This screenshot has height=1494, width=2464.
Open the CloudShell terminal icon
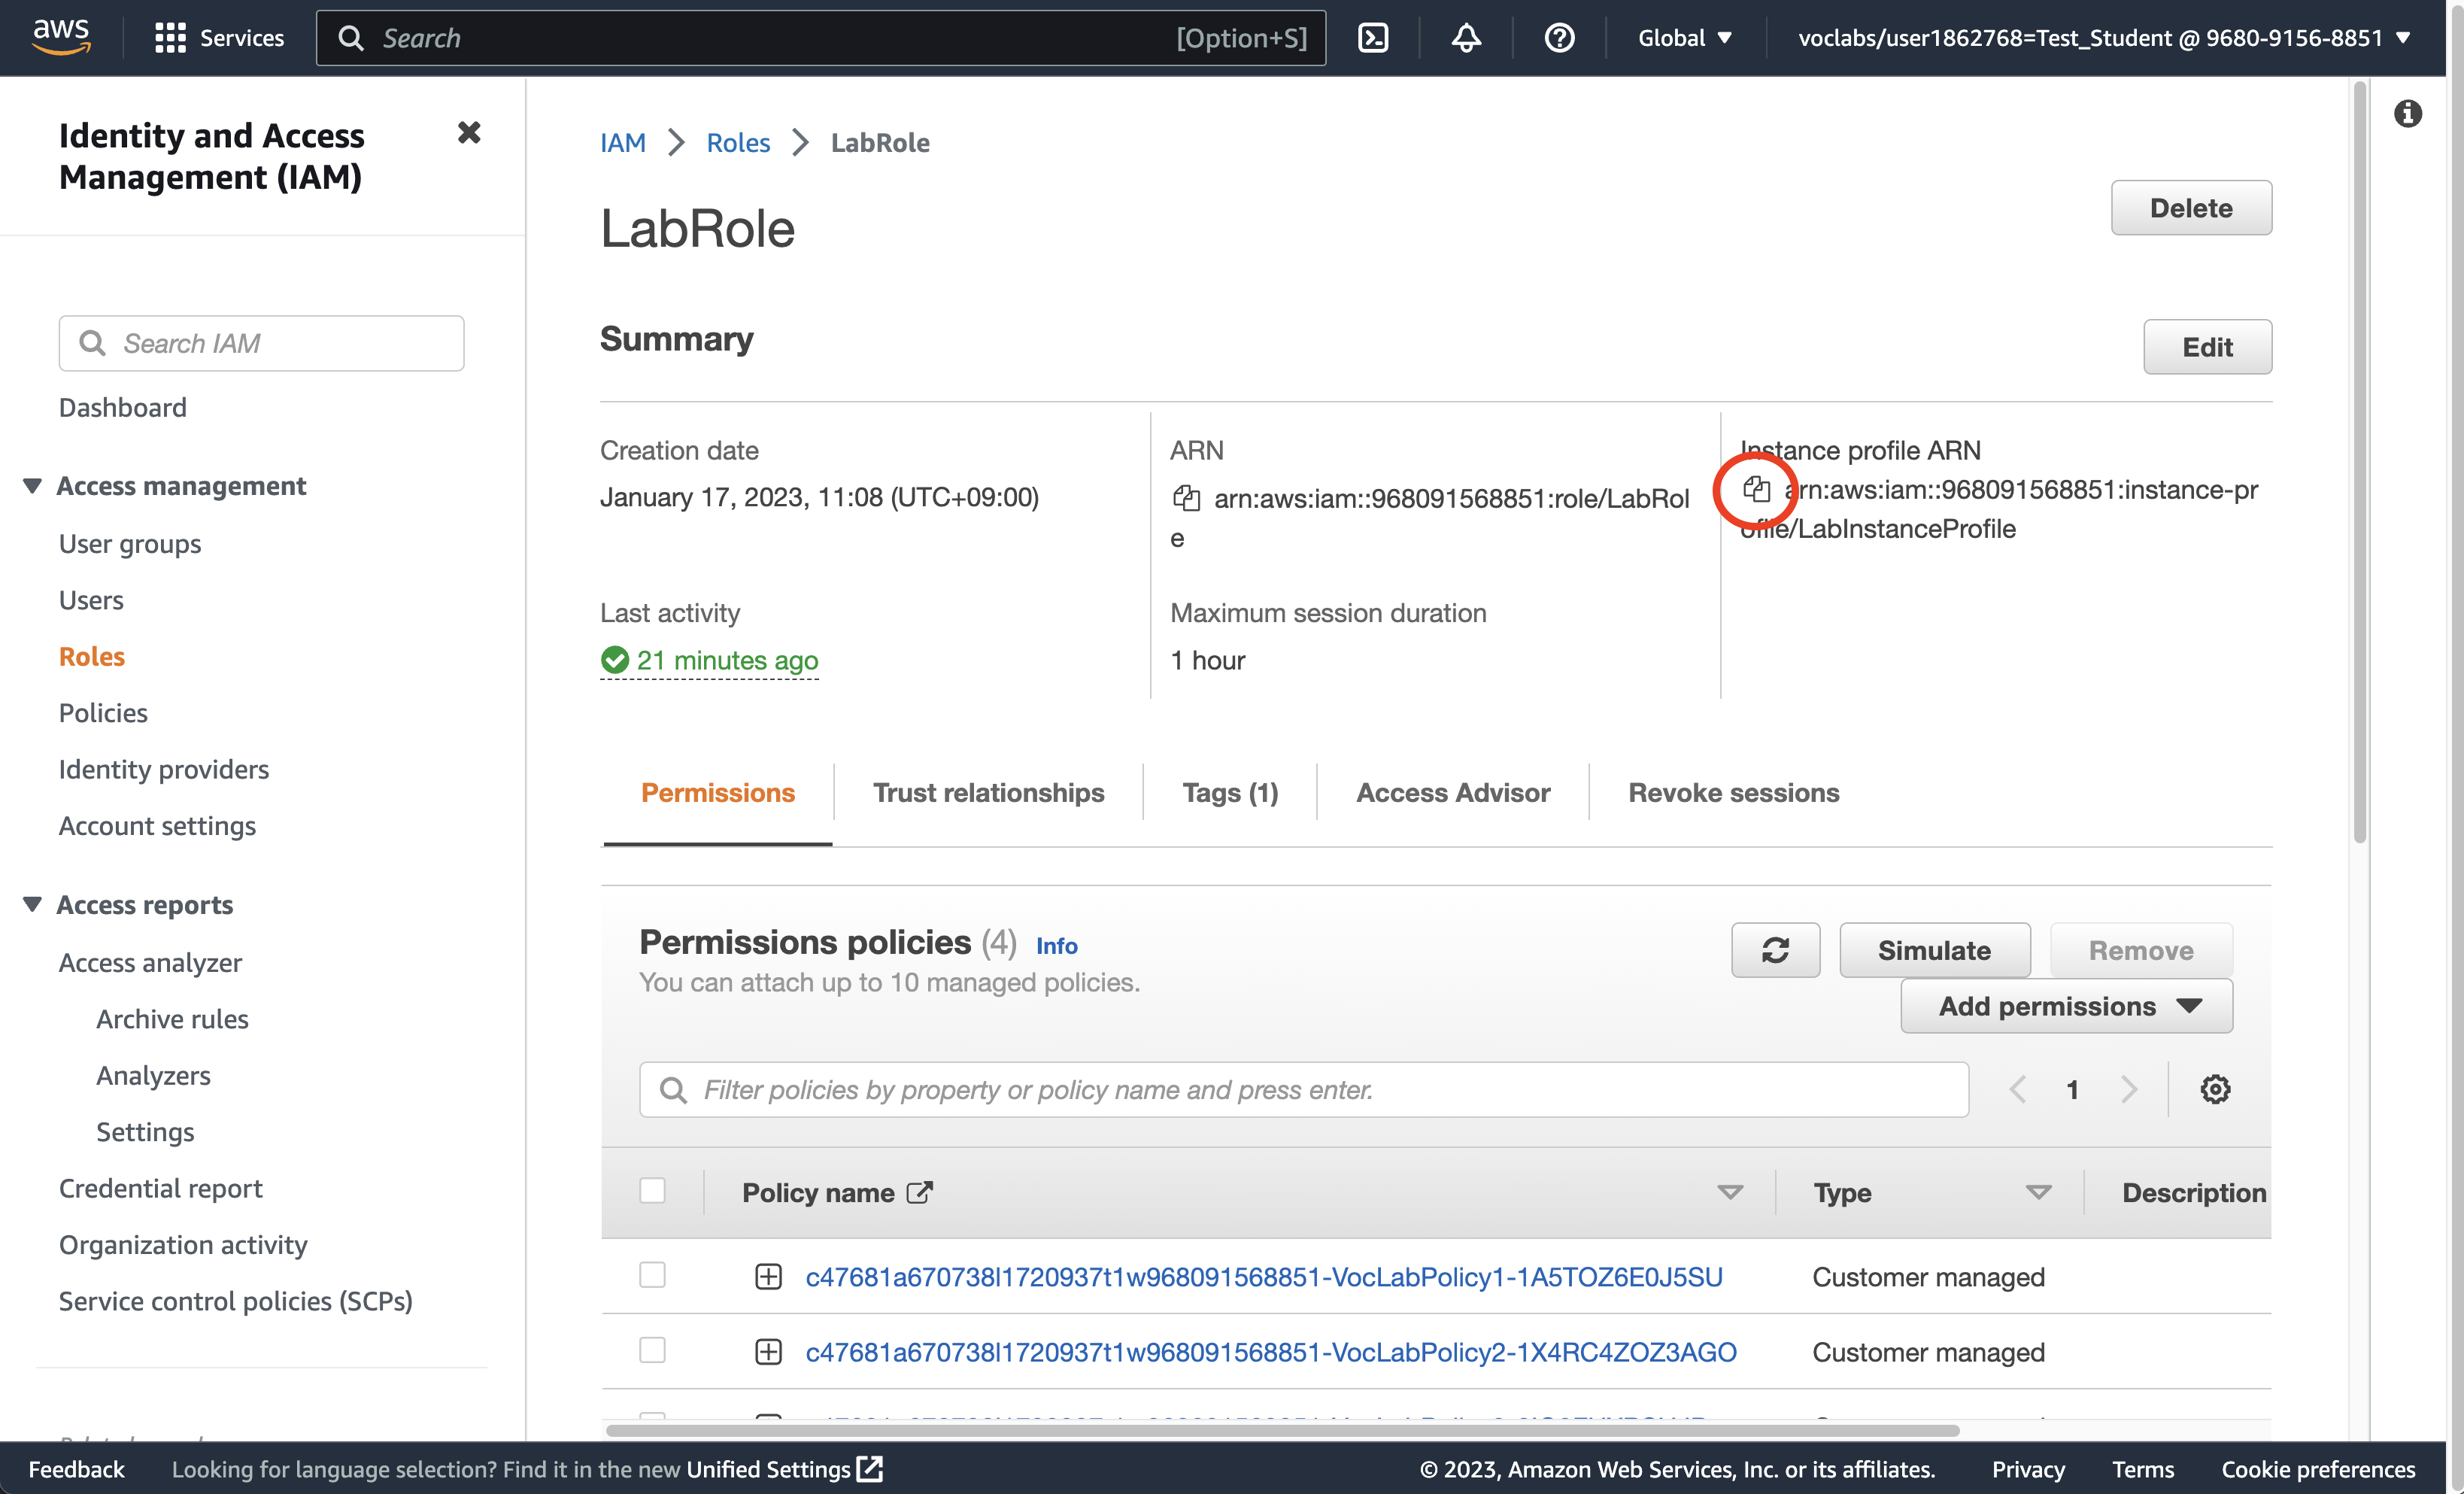click(x=1373, y=38)
